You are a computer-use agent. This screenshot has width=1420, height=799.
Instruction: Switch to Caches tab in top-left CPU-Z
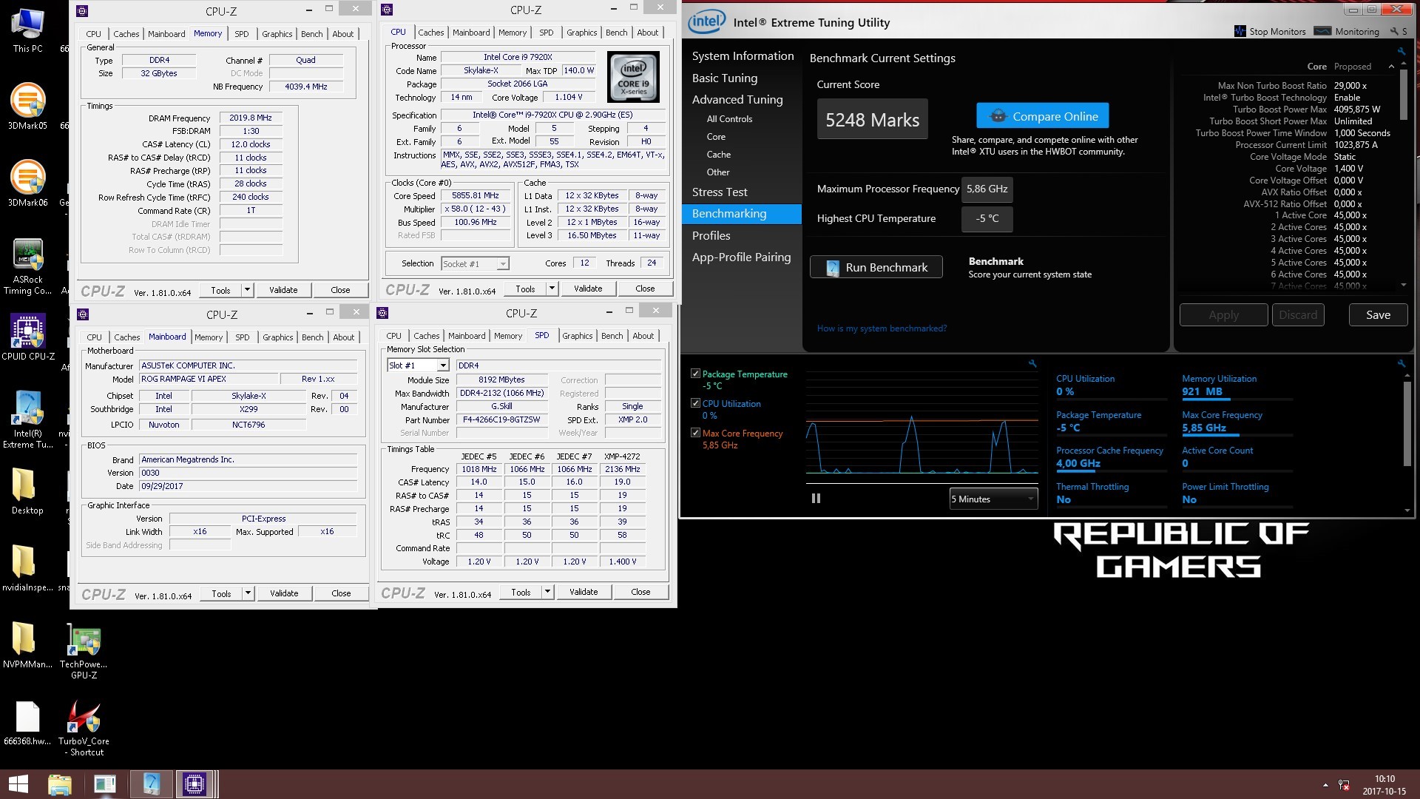[x=126, y=34]
